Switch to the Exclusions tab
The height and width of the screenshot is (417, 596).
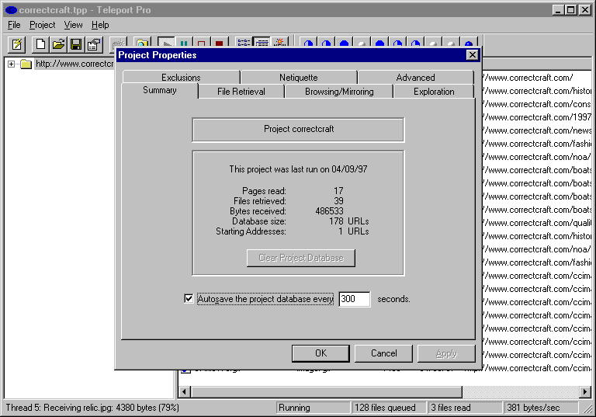pyautogui.click(x=181, y=77)
